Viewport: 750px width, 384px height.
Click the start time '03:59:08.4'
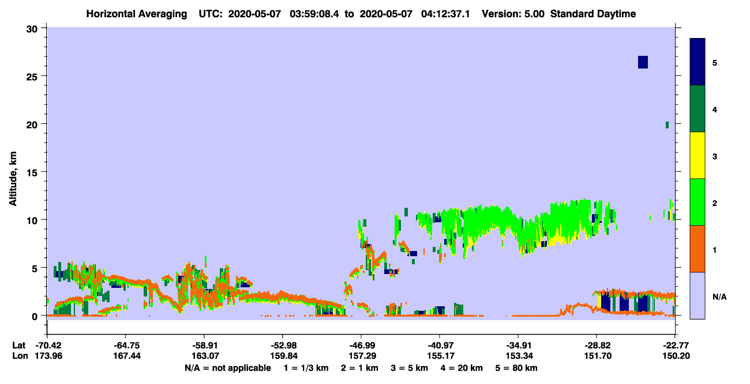click(315, 14)
